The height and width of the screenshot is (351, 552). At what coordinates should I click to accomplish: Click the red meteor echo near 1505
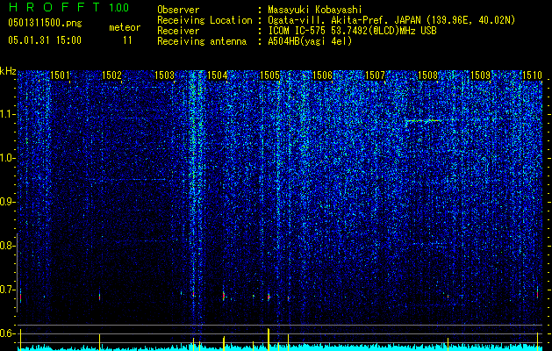[x=269, y=297]
